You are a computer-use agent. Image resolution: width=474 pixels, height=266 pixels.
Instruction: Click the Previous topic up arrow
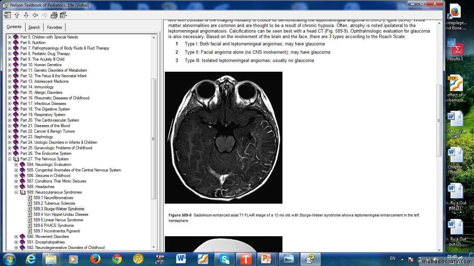click(x=17, y=15)
